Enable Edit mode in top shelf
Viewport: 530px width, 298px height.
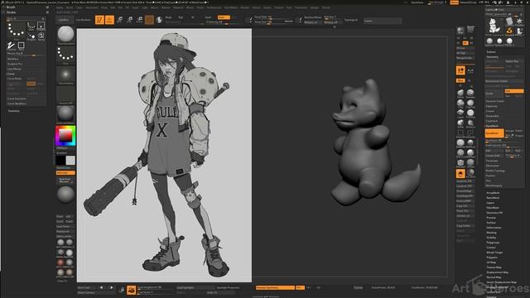tap(99, 20)
